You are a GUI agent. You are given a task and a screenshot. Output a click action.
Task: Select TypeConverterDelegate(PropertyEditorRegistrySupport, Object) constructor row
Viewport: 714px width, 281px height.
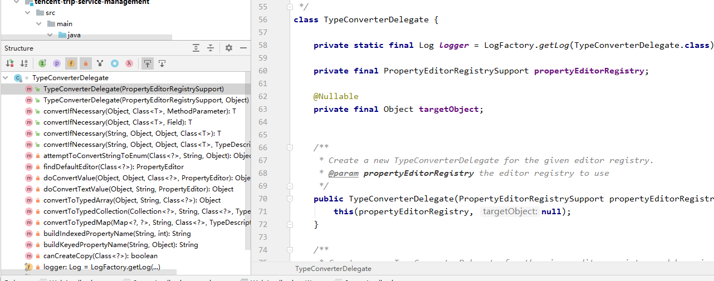point(125,100)
